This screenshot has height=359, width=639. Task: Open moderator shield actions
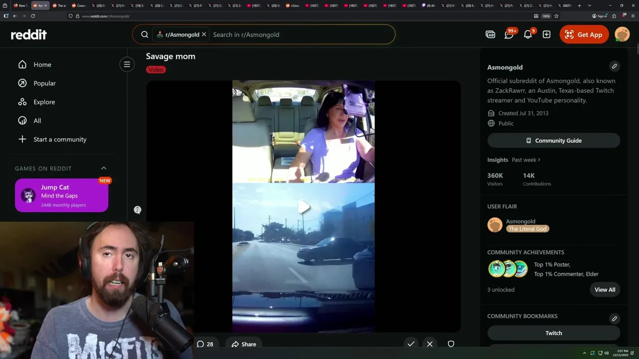click(x=451, y=344)
